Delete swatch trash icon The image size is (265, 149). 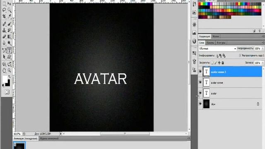[260, 31]
